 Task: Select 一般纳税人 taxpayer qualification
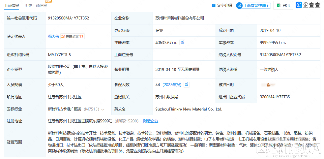click(x=269, y=70)
